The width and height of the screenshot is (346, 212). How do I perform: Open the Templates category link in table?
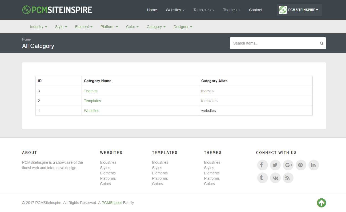click(92, 101)
